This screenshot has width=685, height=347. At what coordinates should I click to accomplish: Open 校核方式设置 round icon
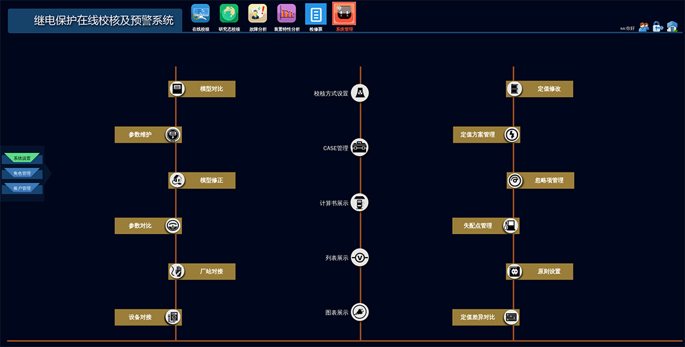(360, 93)
